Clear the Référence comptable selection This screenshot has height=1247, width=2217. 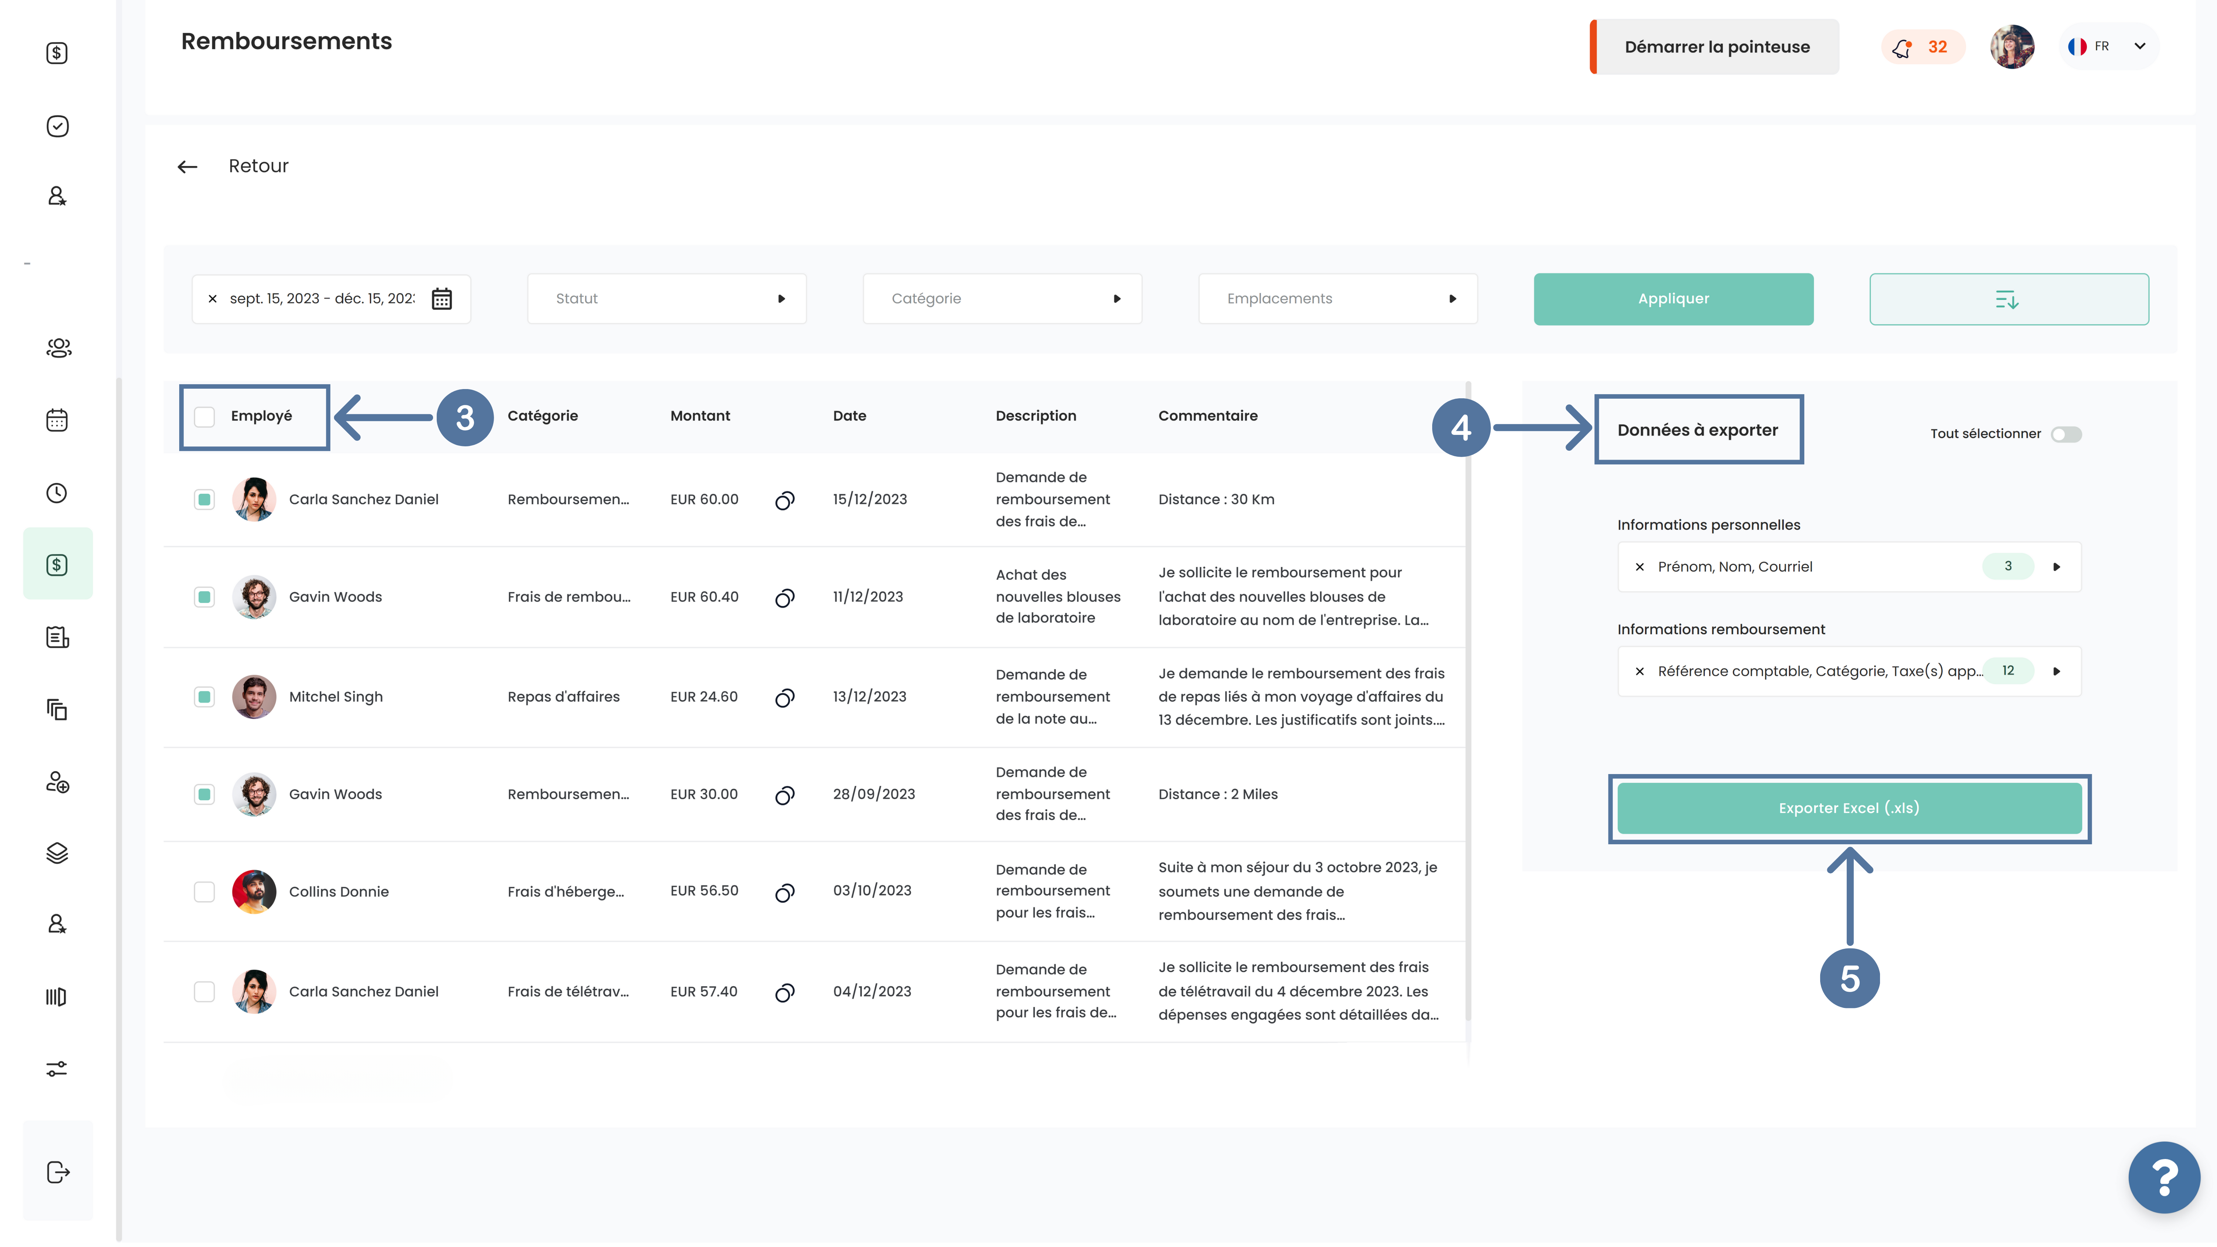point(1639,671)
